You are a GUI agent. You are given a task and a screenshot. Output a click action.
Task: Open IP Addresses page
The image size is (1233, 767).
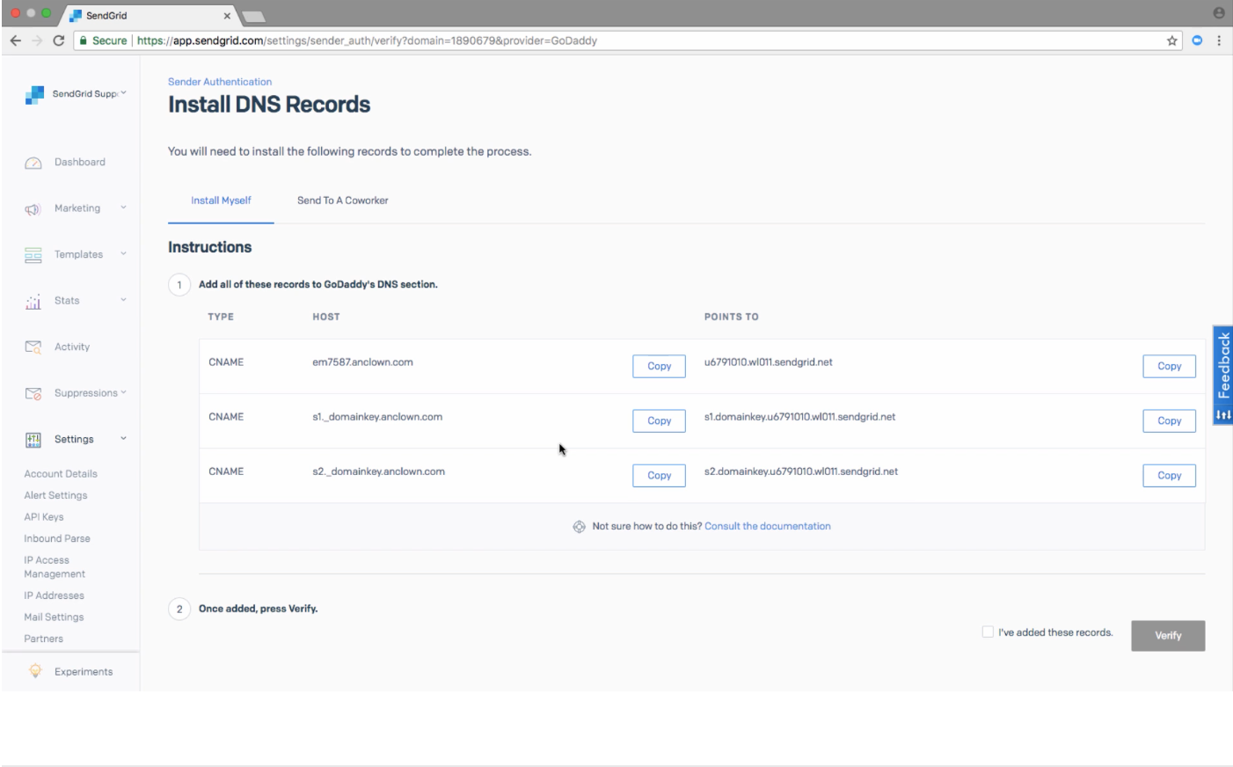54,595
